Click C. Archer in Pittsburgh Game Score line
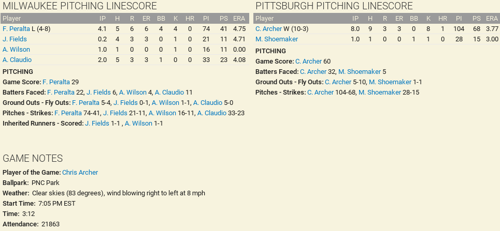The width and height of the screenshot is (500, 231). pyautogui.click(x=308, y=61)
